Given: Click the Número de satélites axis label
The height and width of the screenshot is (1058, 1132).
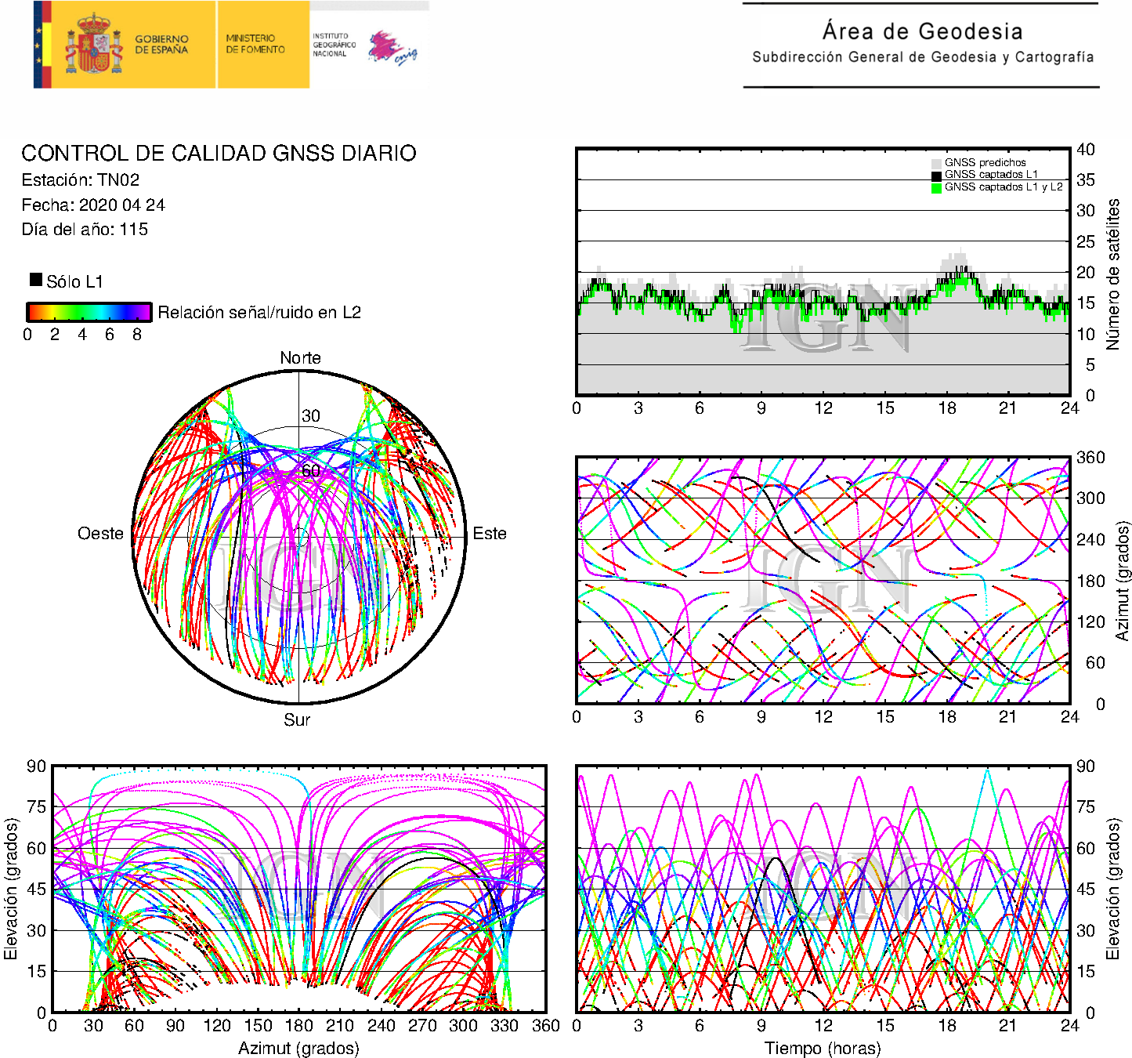Looking at the screenshot, I should click(x=1112, y=274).
